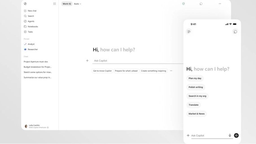Screen dimensions: 256x144
Task: Click the desktop Ask Copilot input field
Action: pos(138,61)
